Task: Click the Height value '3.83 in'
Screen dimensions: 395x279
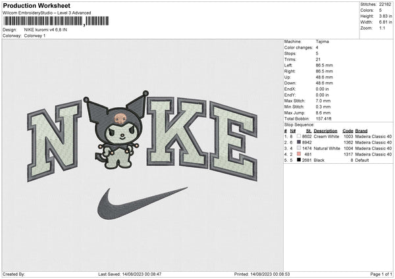Action: point(385,16)
